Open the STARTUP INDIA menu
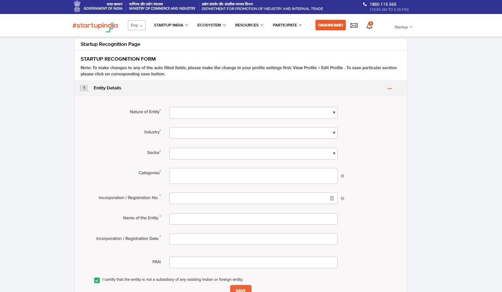Image resolution: width=502 pixels, height=292 pixels. tap(171, 25)
